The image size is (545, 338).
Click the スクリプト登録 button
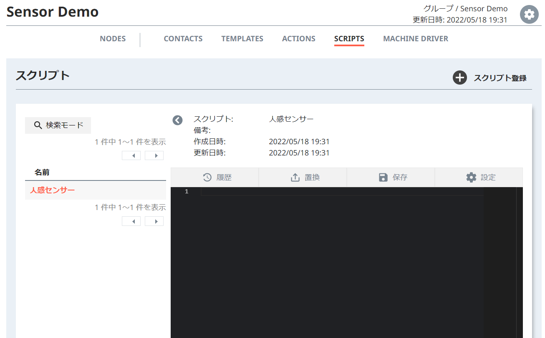pos(500,78)
